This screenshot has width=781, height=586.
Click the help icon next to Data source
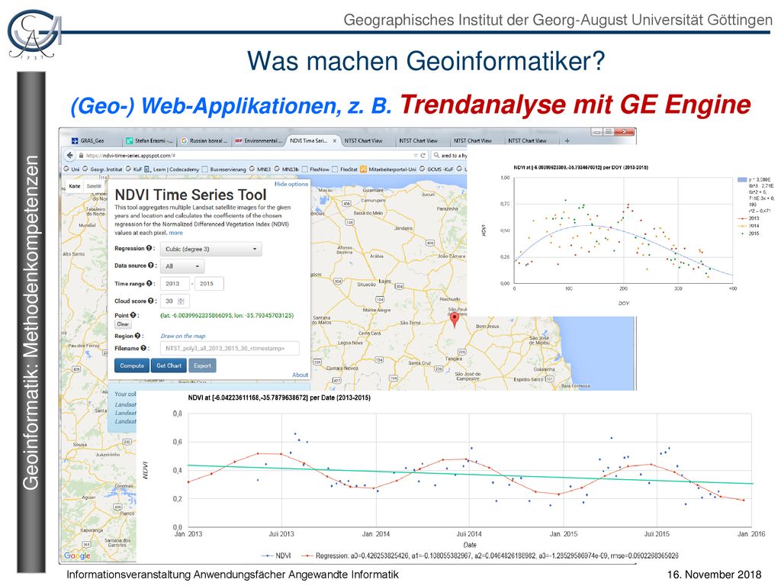[151, 266]
